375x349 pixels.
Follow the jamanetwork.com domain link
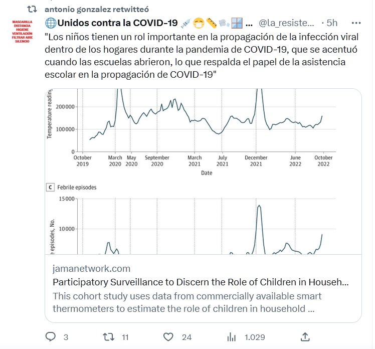[91, 268]
